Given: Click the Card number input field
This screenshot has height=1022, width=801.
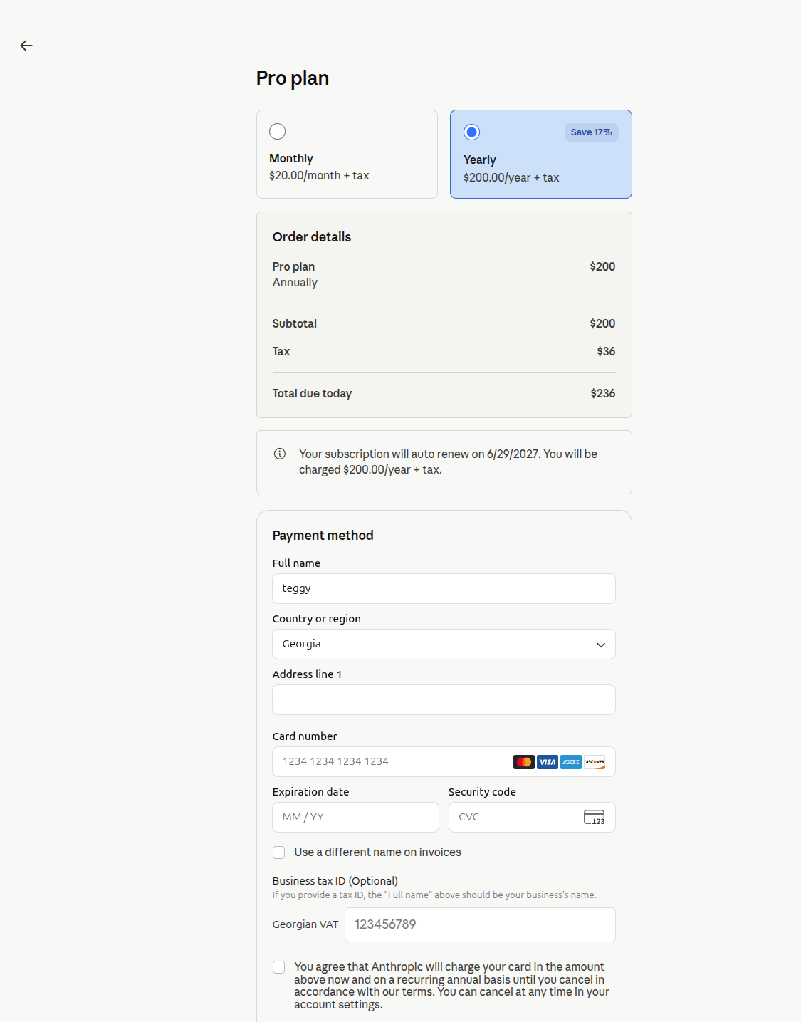Looking at the screenshot, I should 444,762.
